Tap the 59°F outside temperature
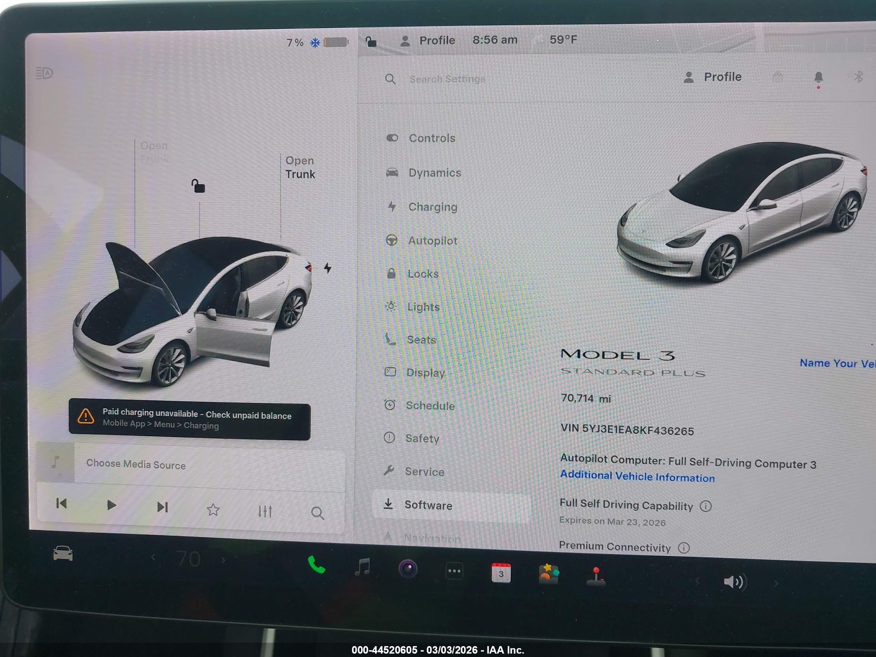The image size is (876, 657). click(x=563, y=39)
